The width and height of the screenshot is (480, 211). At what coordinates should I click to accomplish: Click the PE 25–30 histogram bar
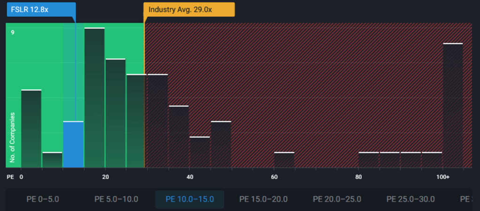pyautogui.click(x=135, y=121)
